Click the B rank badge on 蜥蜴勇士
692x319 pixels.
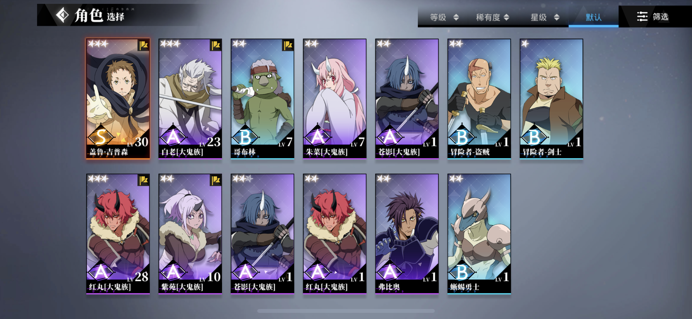pos(462,272)
